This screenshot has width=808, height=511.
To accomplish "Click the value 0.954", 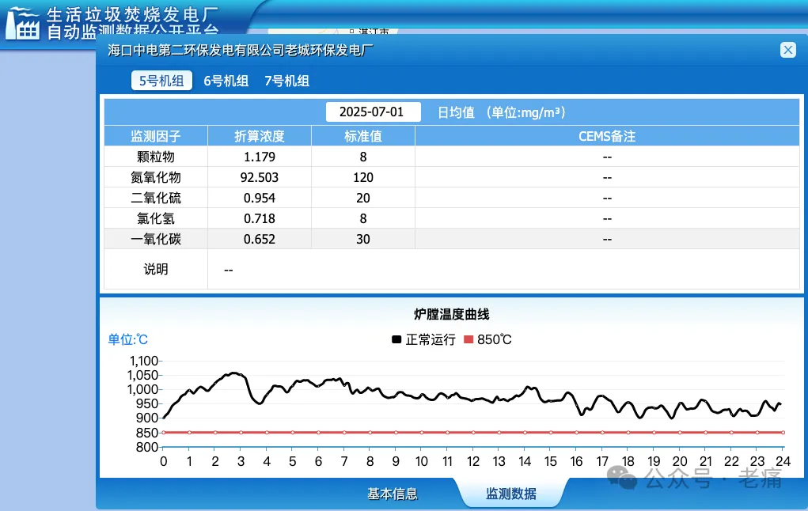I will [x=260, y=198].
